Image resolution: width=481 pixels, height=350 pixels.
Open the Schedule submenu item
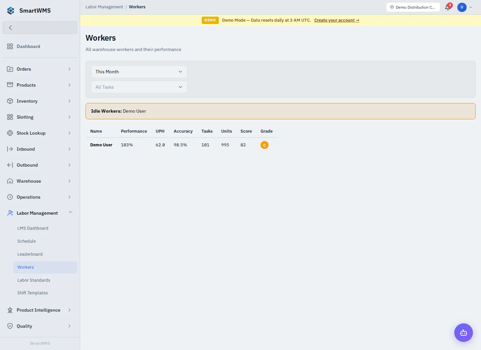[45, 241]
